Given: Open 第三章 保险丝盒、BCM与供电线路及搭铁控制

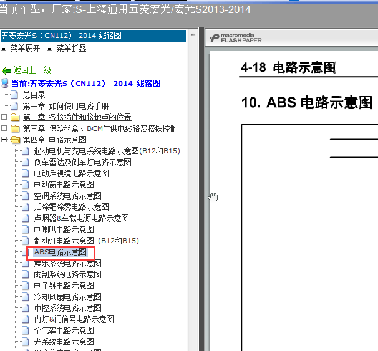Looking at the screenshot, I should 100,128.
